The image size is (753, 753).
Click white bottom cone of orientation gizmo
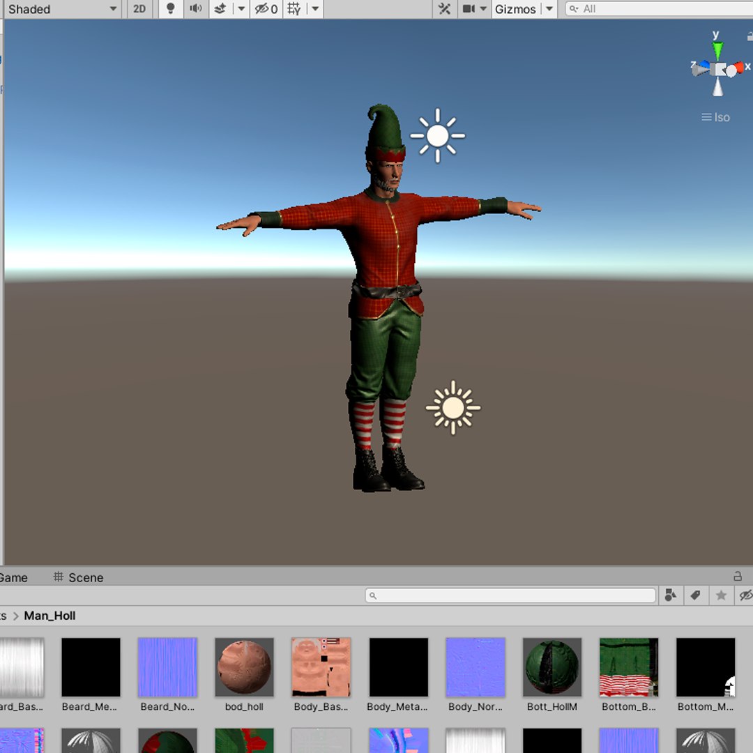717,87
